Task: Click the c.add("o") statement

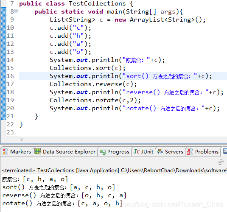Action: (x=70, y=52)
